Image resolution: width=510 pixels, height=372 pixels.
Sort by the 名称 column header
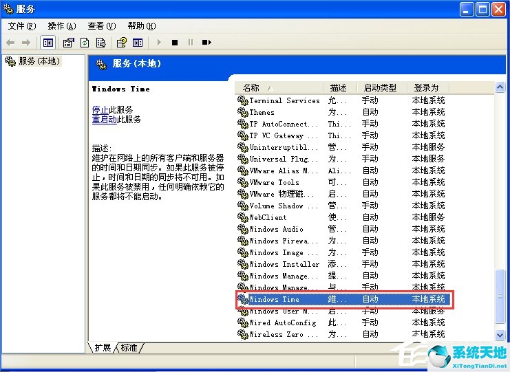point(279,88)
